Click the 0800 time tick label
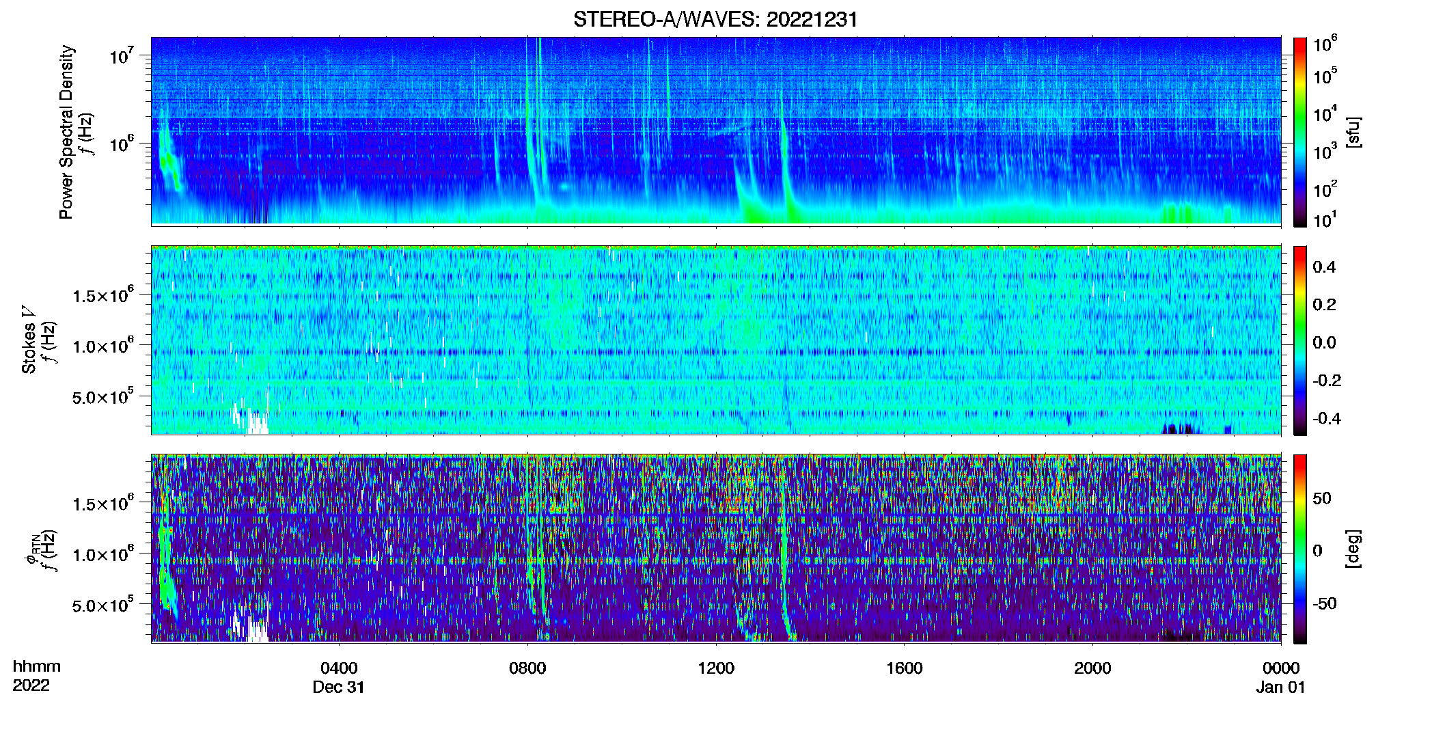 click(x=527, y=668)
